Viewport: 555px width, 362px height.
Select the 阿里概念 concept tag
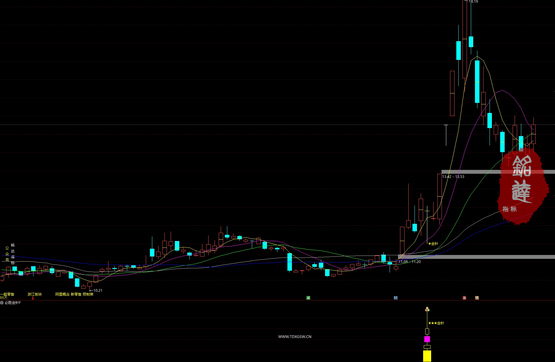tap(62, 294)
